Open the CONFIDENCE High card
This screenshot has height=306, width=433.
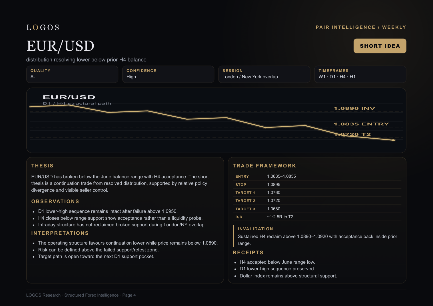168,74
